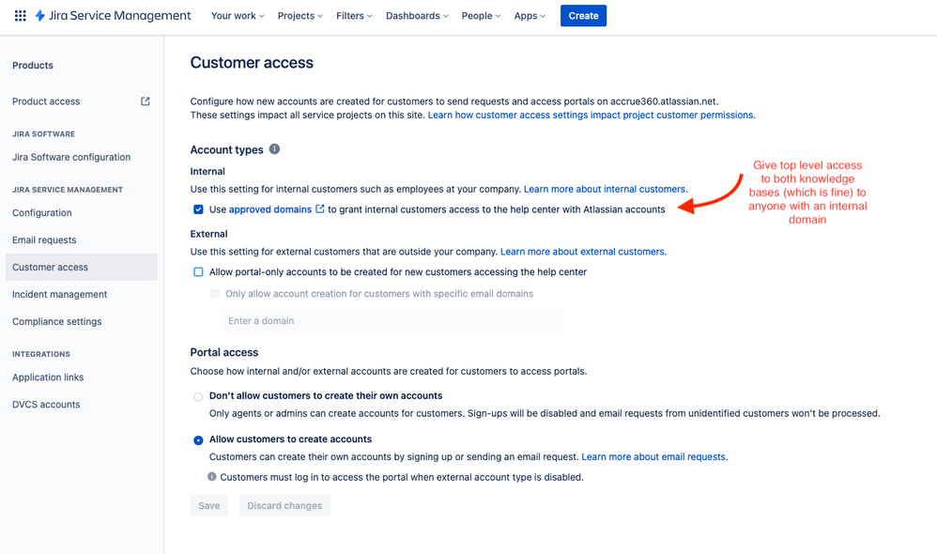Click the Jira Service Management lightning logo
Image resolution: width=937 pixels, height=554 pixels.
coord(40,16)
